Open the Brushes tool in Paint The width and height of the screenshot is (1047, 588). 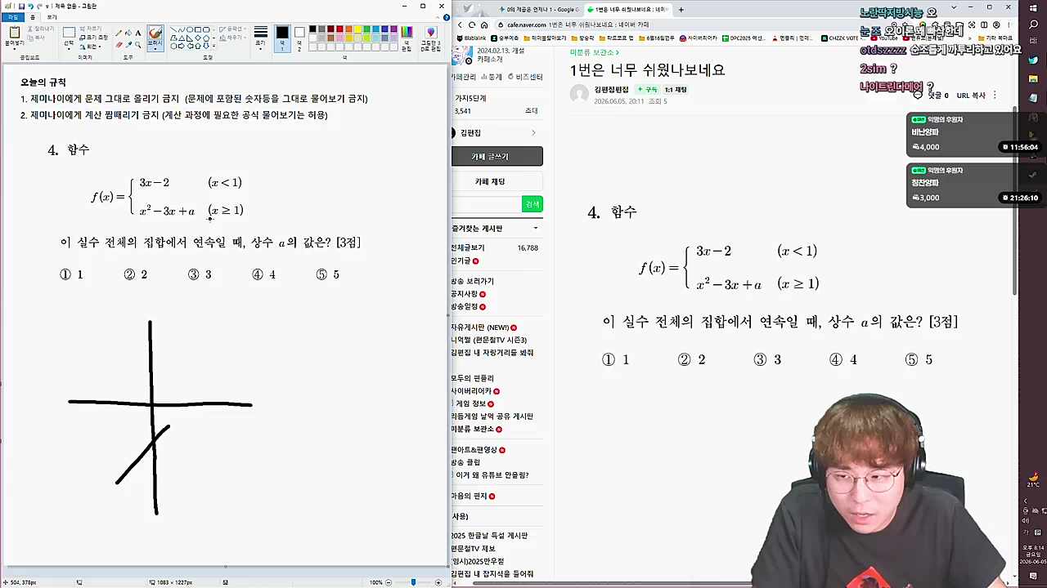click(155, 38)
